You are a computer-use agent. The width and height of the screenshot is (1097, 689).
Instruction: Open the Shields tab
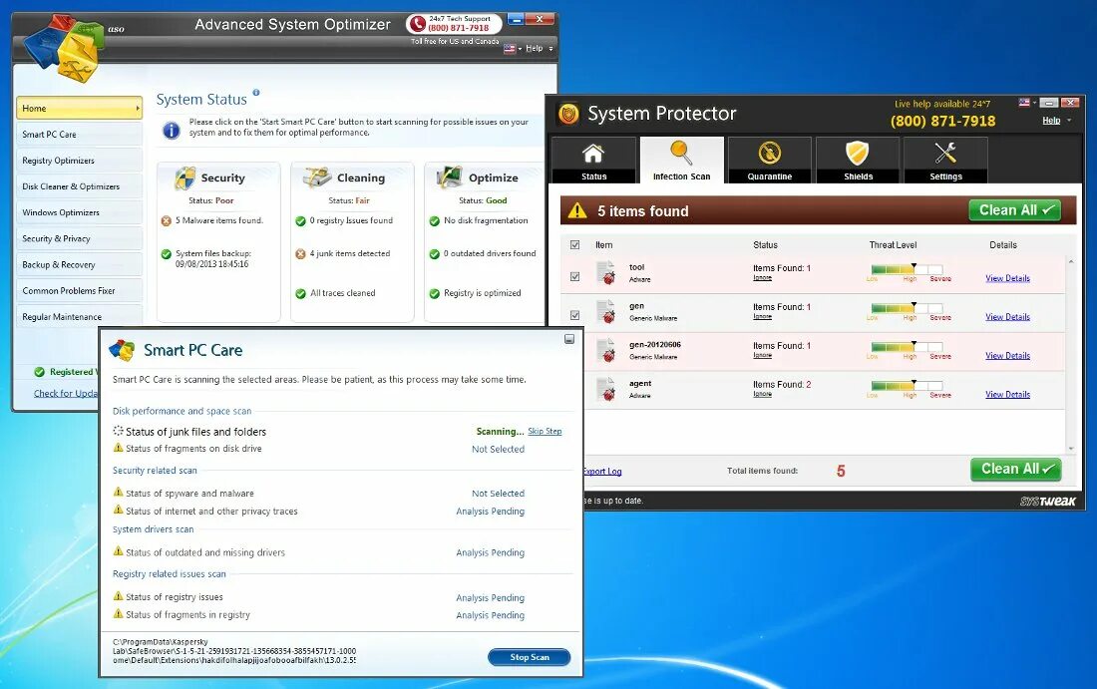858,161
